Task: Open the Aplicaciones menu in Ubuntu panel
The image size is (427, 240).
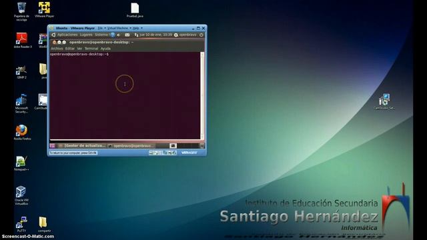Action: pos(67,35)
